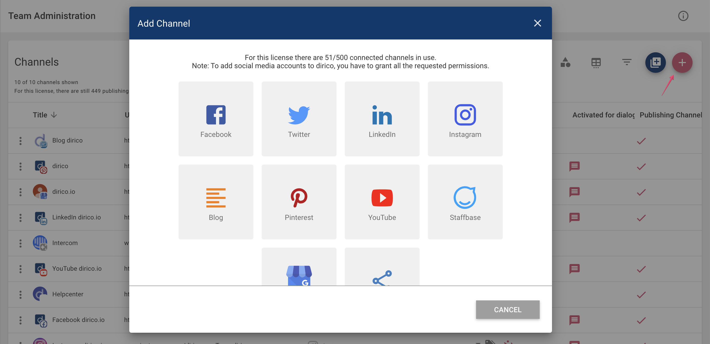Pick the YouTube channel tile
The height and width of the screenshot is (344, 710).
click(382, 202)
